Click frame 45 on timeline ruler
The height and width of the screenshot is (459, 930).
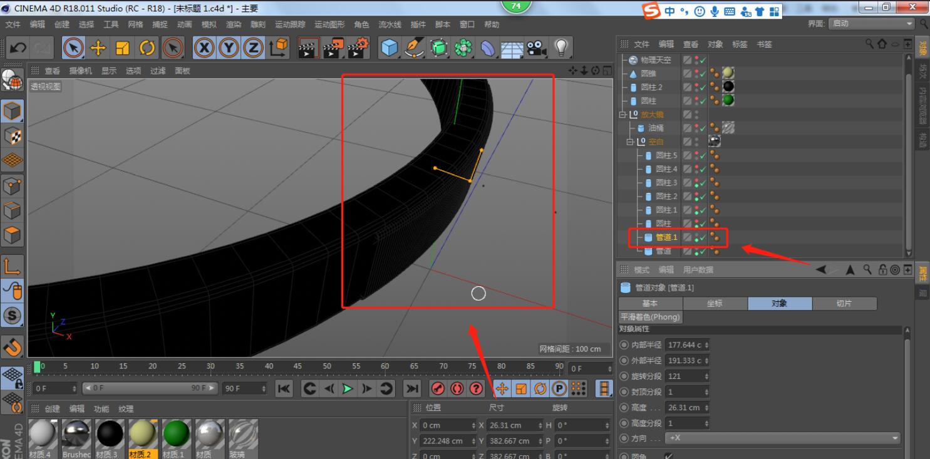tap(297, 366)
